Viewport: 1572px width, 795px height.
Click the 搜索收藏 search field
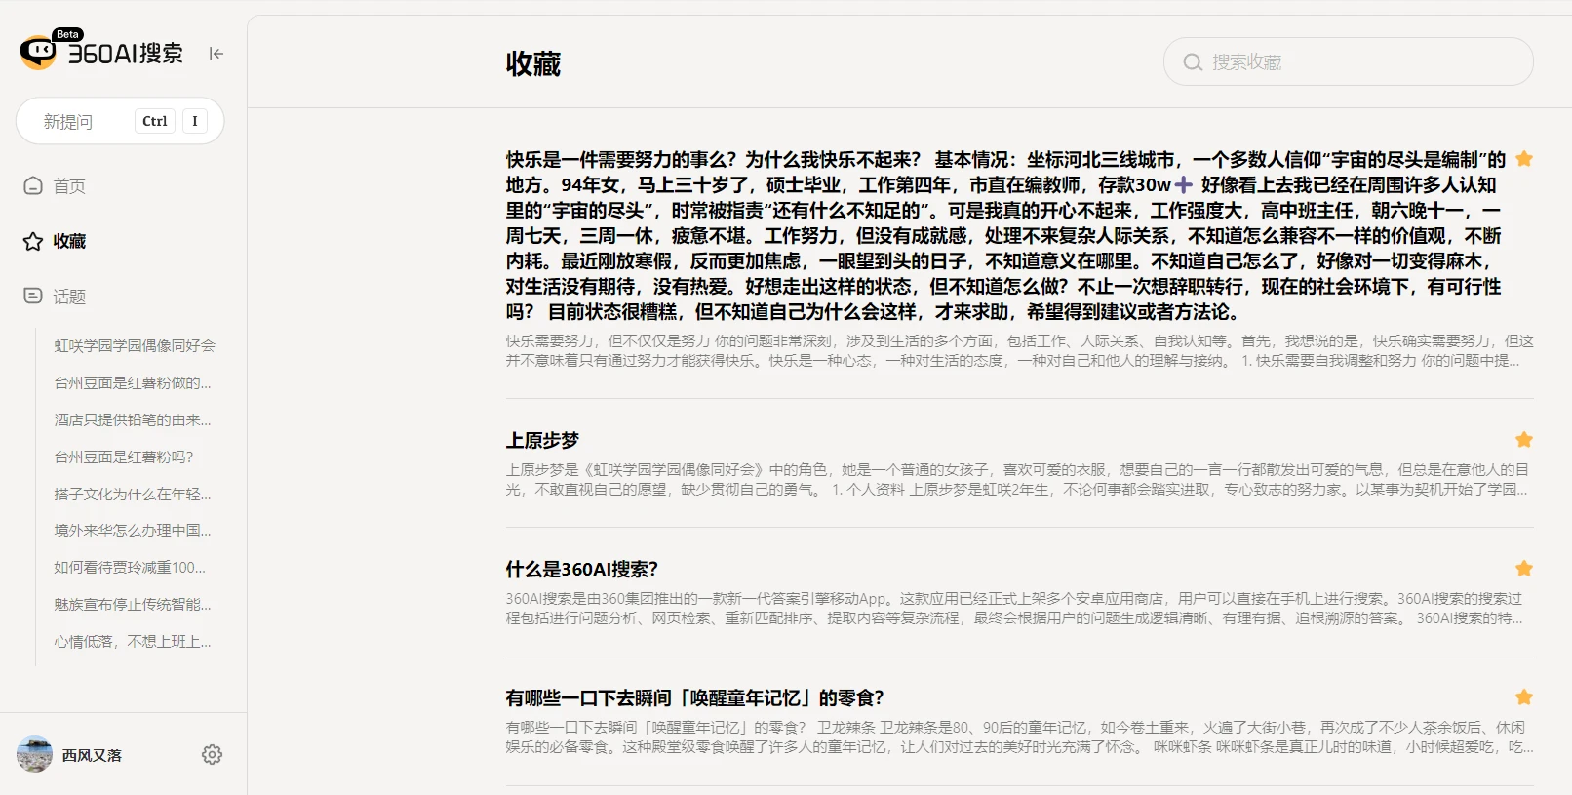1349,61
